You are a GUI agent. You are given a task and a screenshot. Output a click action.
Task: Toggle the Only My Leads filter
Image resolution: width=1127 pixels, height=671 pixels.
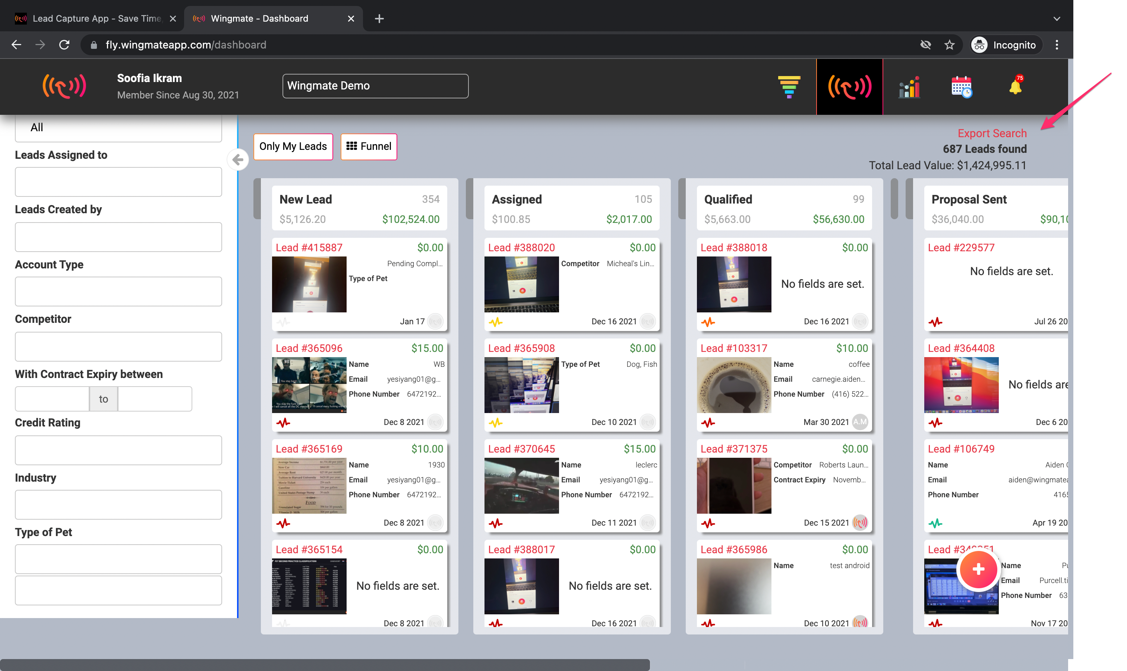[x=293, y=147]
